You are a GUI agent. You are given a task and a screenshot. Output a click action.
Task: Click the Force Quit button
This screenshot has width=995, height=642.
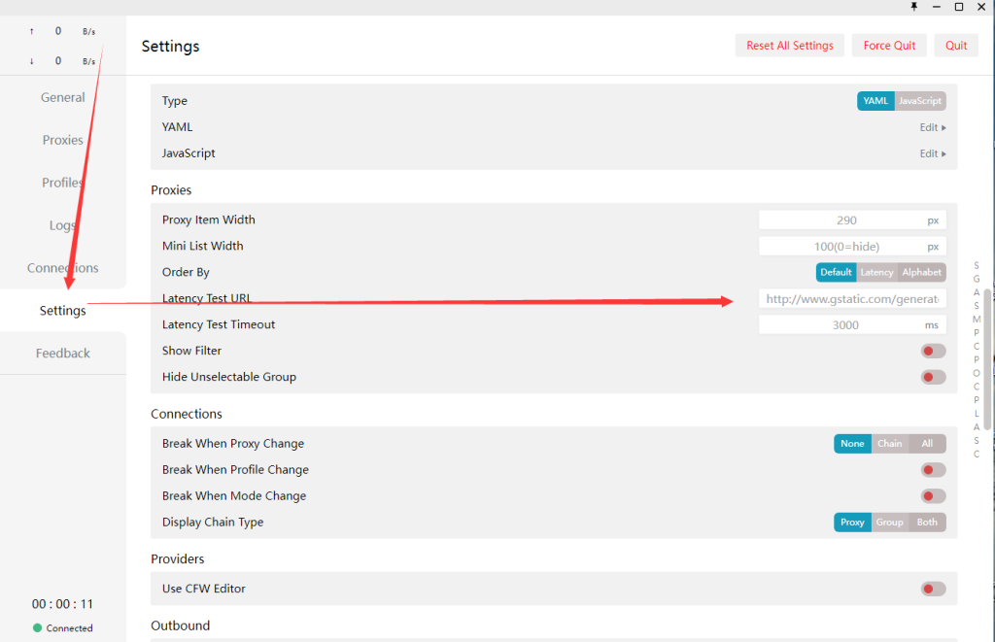pos(889,46)
